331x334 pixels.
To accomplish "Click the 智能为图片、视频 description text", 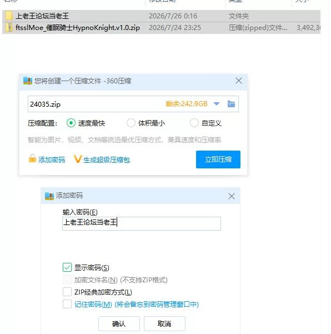I will point(124,140).
